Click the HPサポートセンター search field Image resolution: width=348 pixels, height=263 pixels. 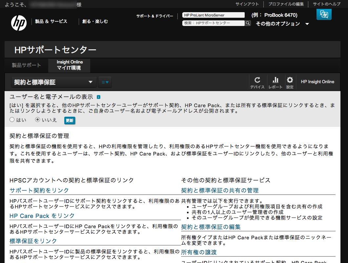tap(213, 23)
